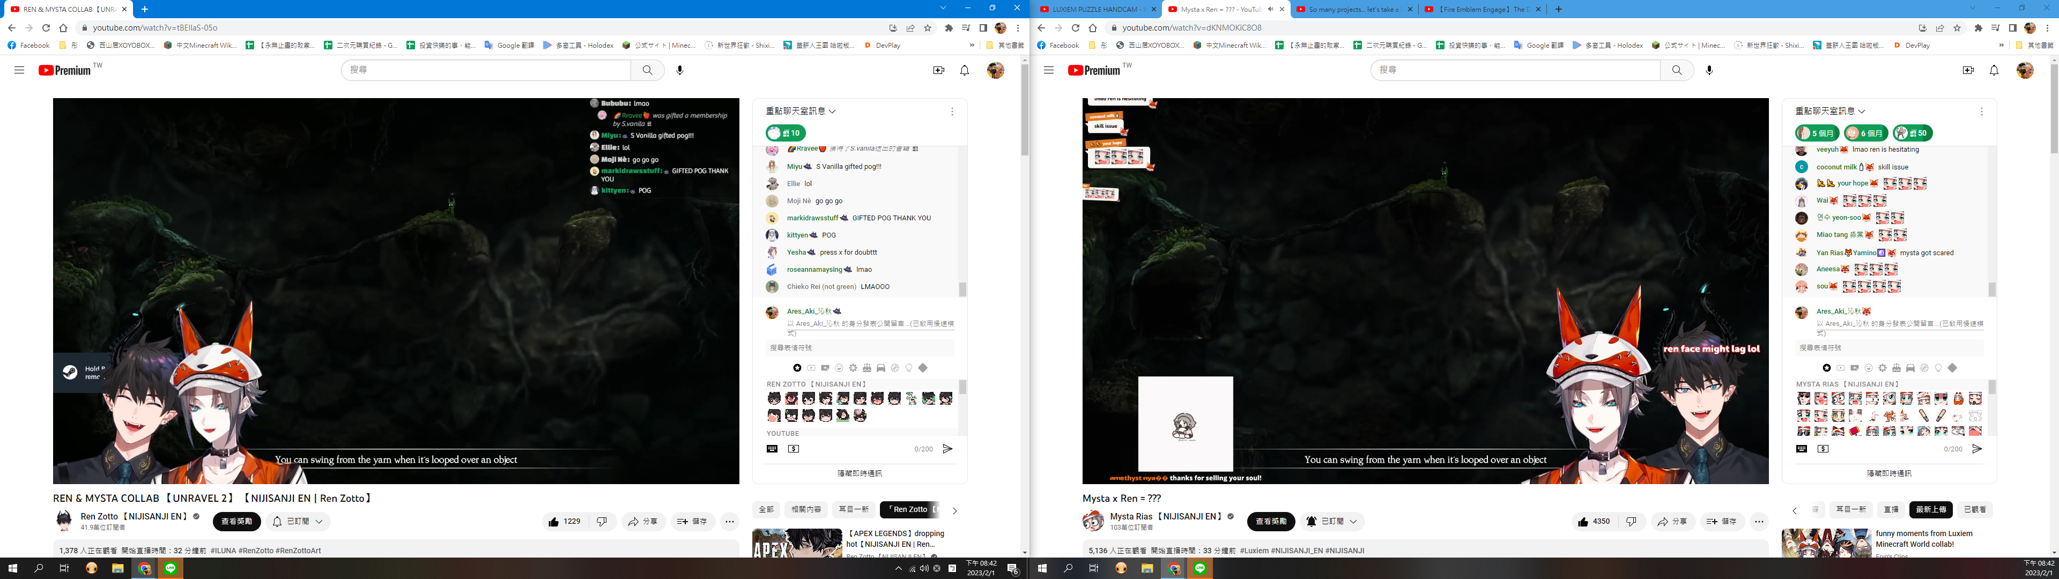Open the Create video menu in left window
This screenshot has width=2059, height=579.
click(939, 70)
